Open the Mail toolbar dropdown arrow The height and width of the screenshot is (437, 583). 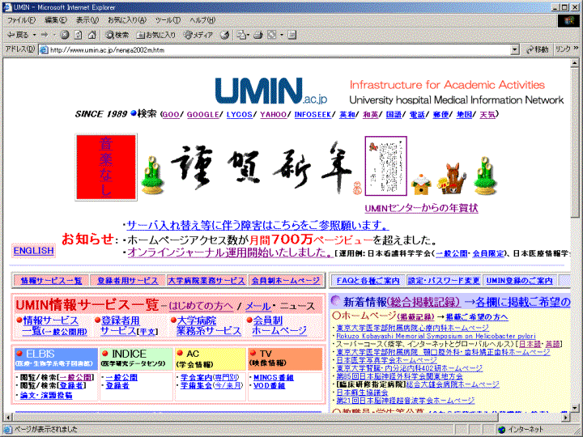[248, 35]
